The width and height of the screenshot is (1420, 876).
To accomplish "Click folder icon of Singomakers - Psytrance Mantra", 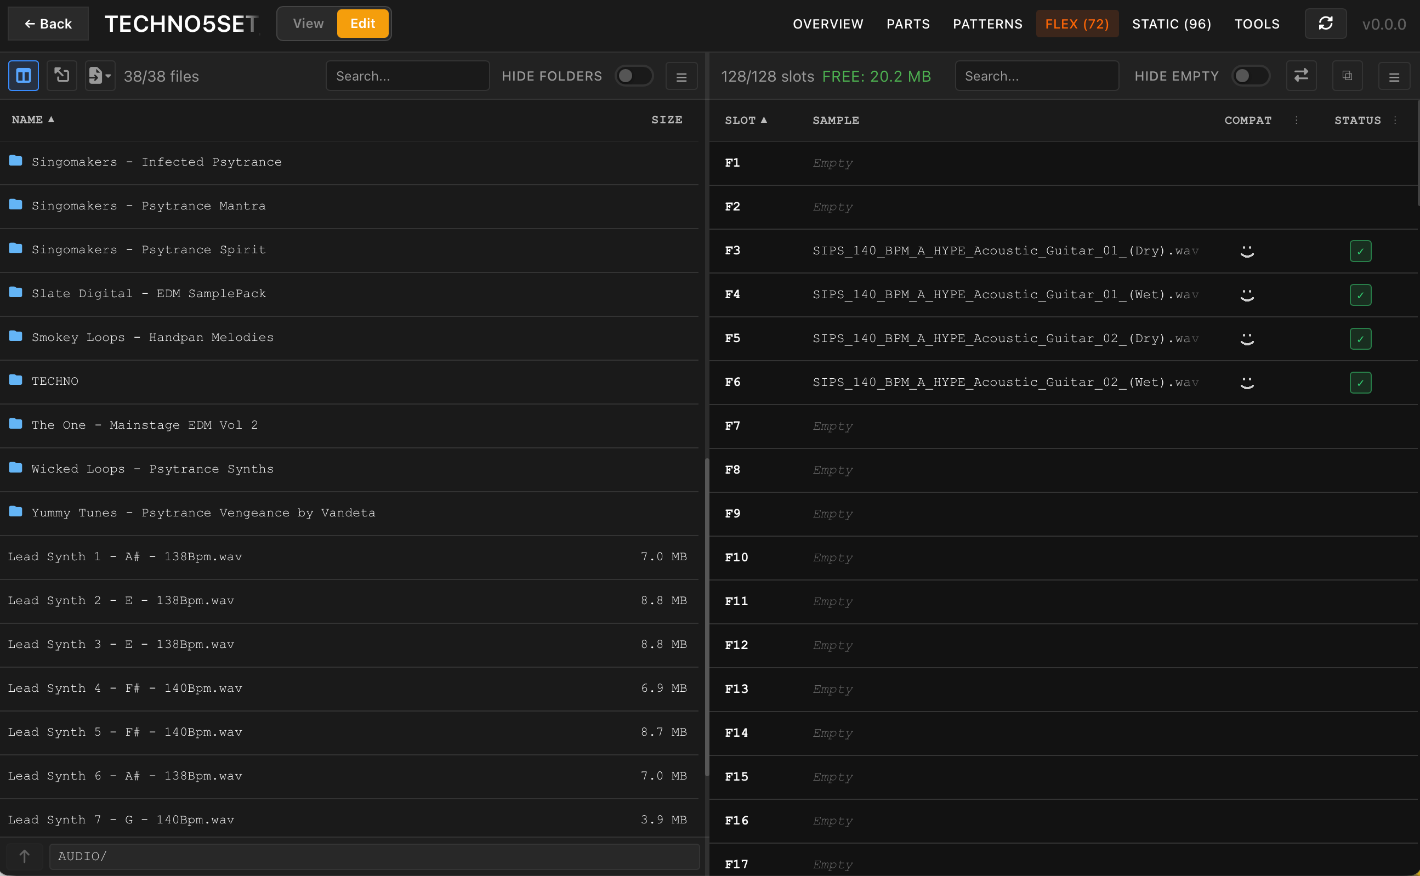I will tap(16, 204).
